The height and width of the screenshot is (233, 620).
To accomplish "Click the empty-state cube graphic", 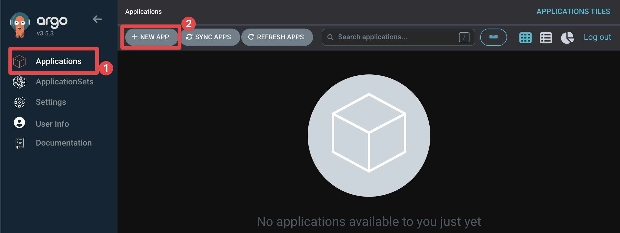I will [369, 135].
